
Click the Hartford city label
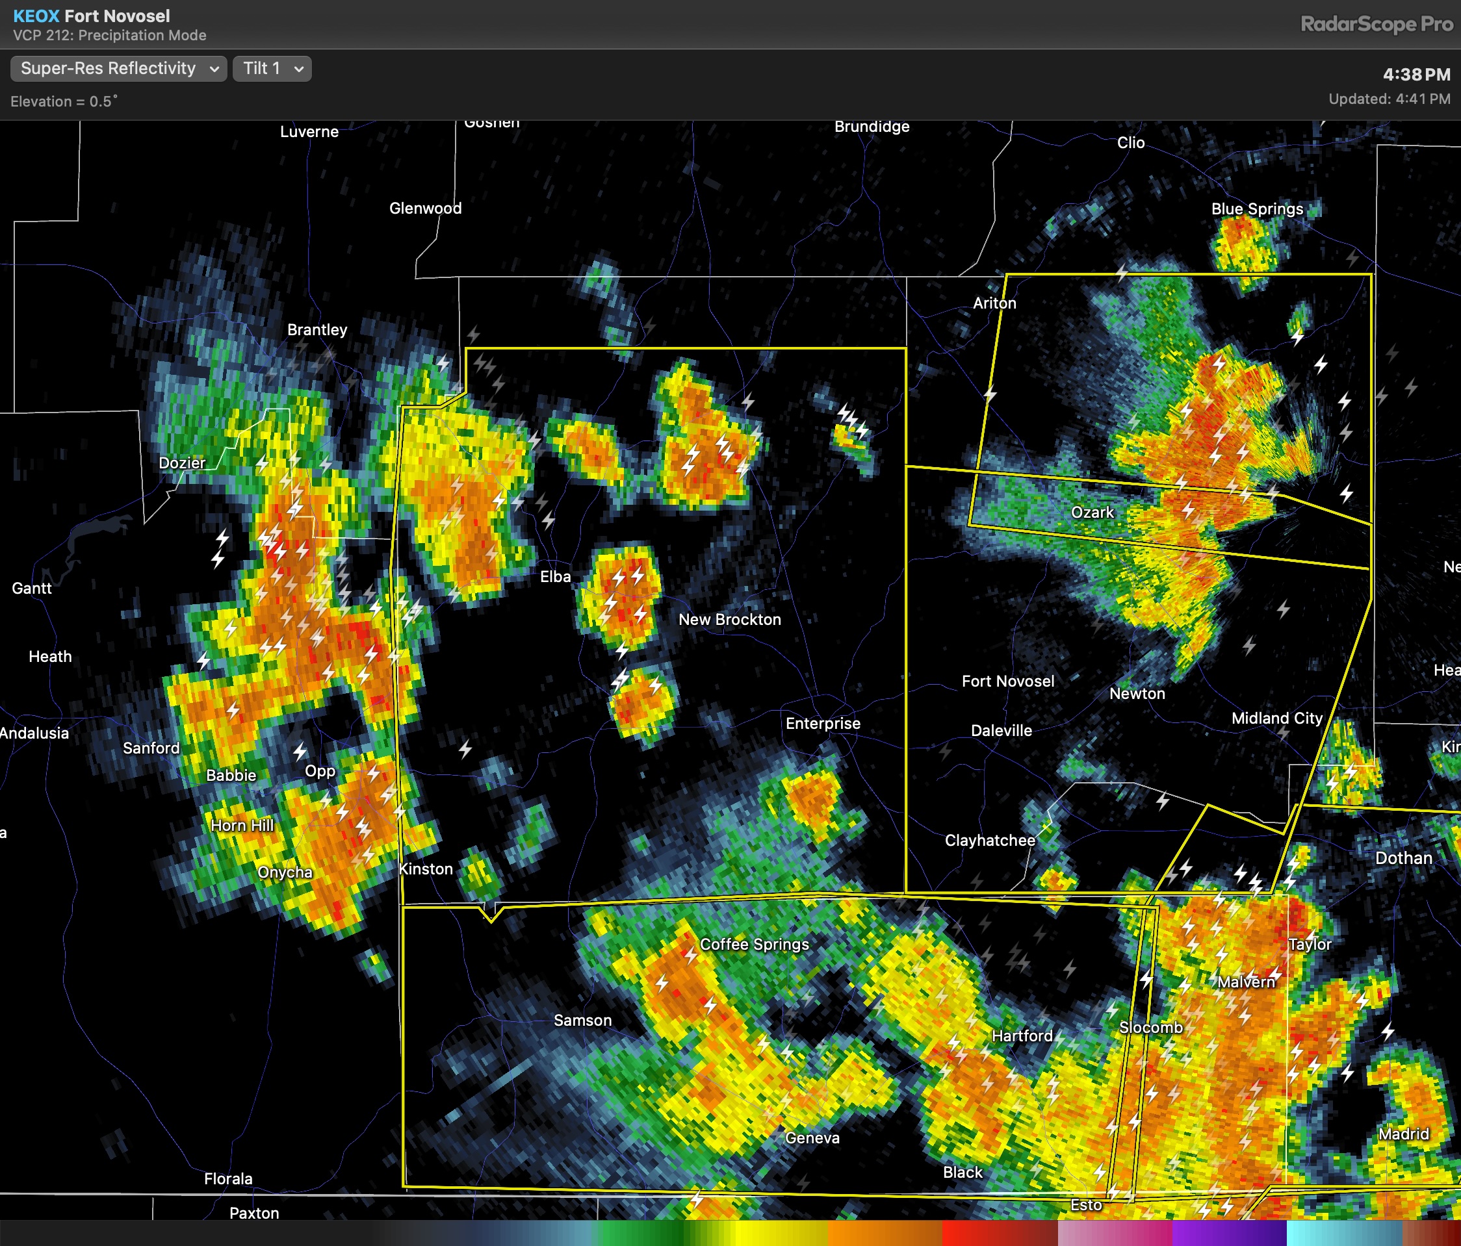pyautogui.click(x=1022, y=1036)
